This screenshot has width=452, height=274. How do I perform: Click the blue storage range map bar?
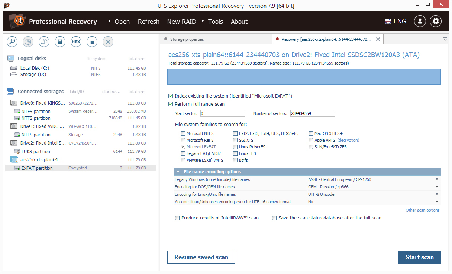tap(304, 77)
